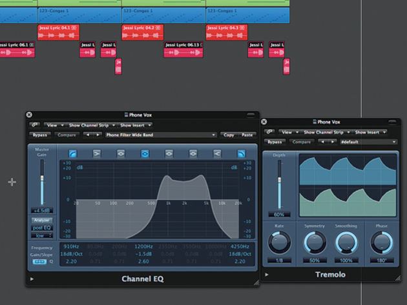The image size is (407, 305).
Task: Toggle Compare in the Tremolo window
Action: pos(302,142)
